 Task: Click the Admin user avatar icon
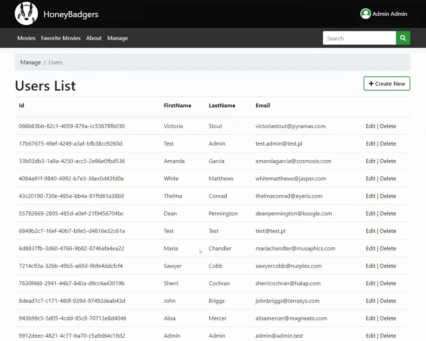(365, 14)
